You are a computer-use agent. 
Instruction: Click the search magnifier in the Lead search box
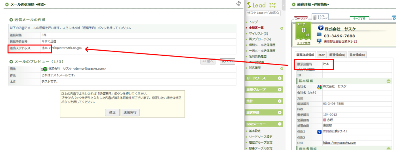coord(278,13)
